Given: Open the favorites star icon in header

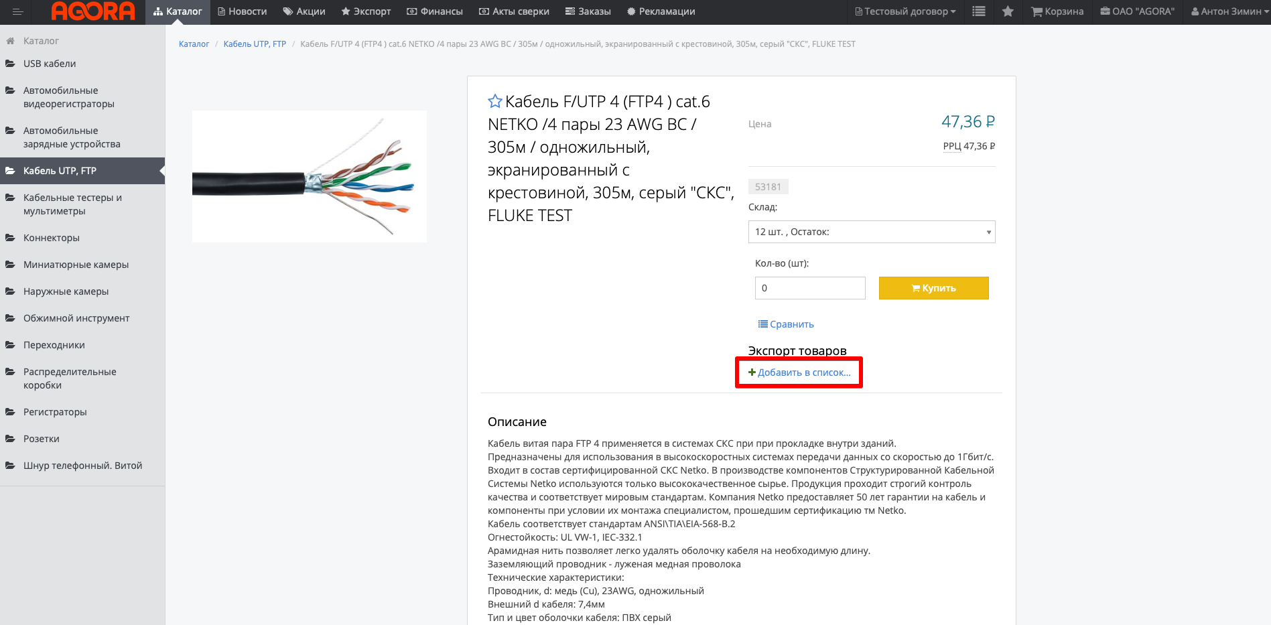Looking at the screenshot, I should (1008, 11).
